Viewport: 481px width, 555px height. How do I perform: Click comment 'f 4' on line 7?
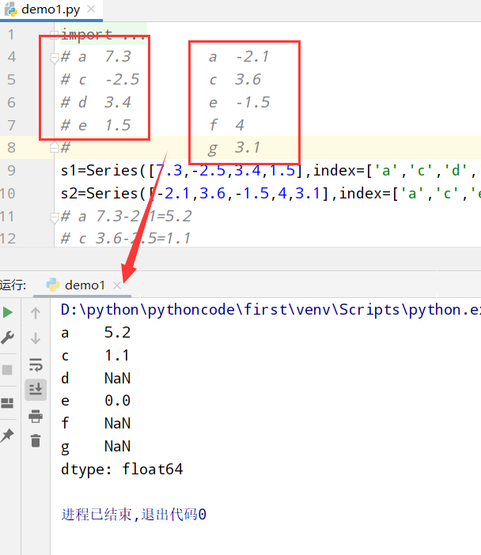tap(227, 125)
